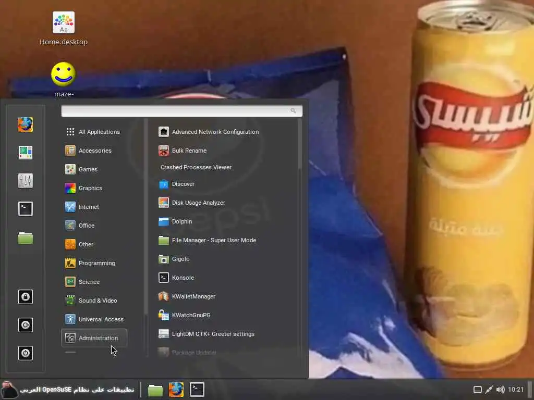Select the Administration category
Screen dimensions: 534x400
[94, 338]
